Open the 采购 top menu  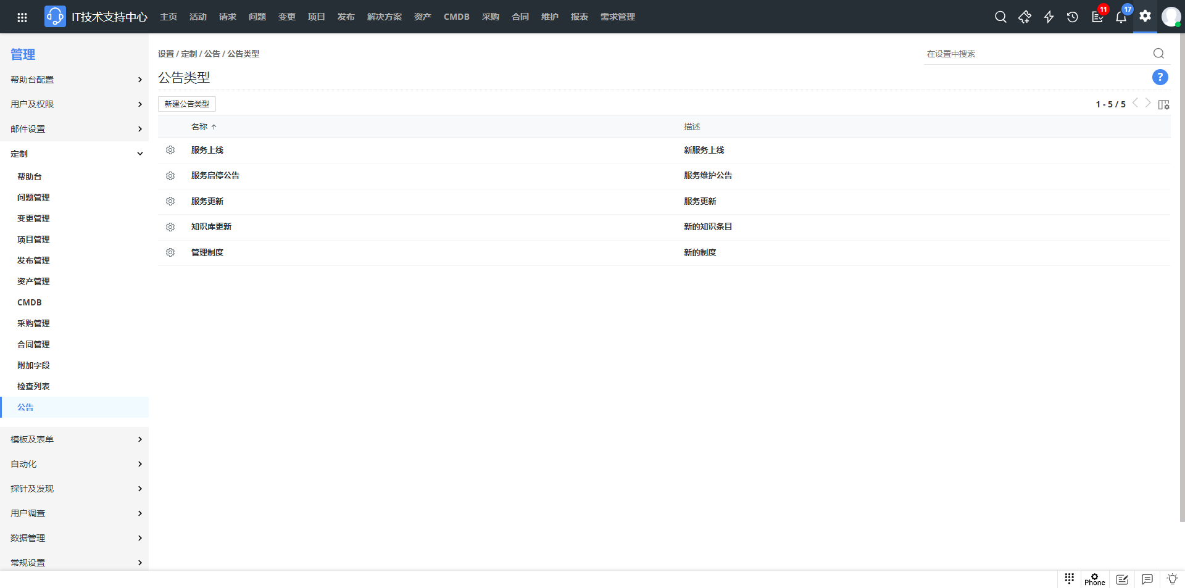coord(491,17)
